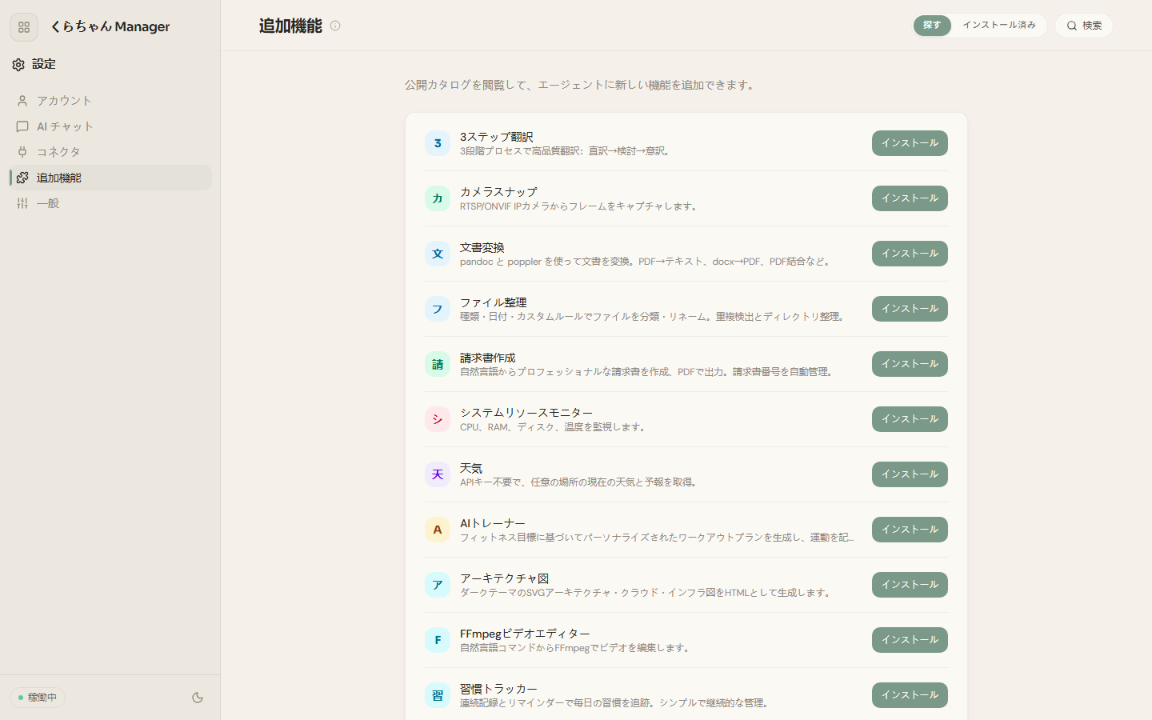
Task: Click the 請求書作成 skill icon
Action: [438, 364]
